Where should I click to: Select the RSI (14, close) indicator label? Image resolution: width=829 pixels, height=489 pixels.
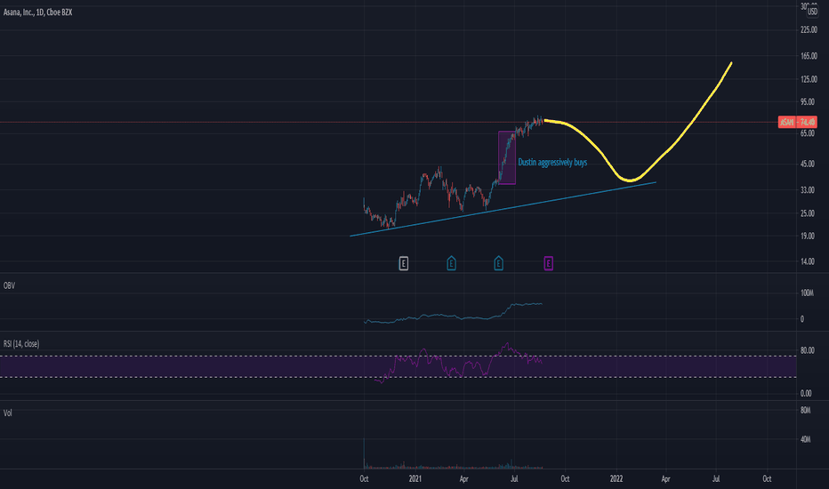pyautogui.click(x=21, y=343)
